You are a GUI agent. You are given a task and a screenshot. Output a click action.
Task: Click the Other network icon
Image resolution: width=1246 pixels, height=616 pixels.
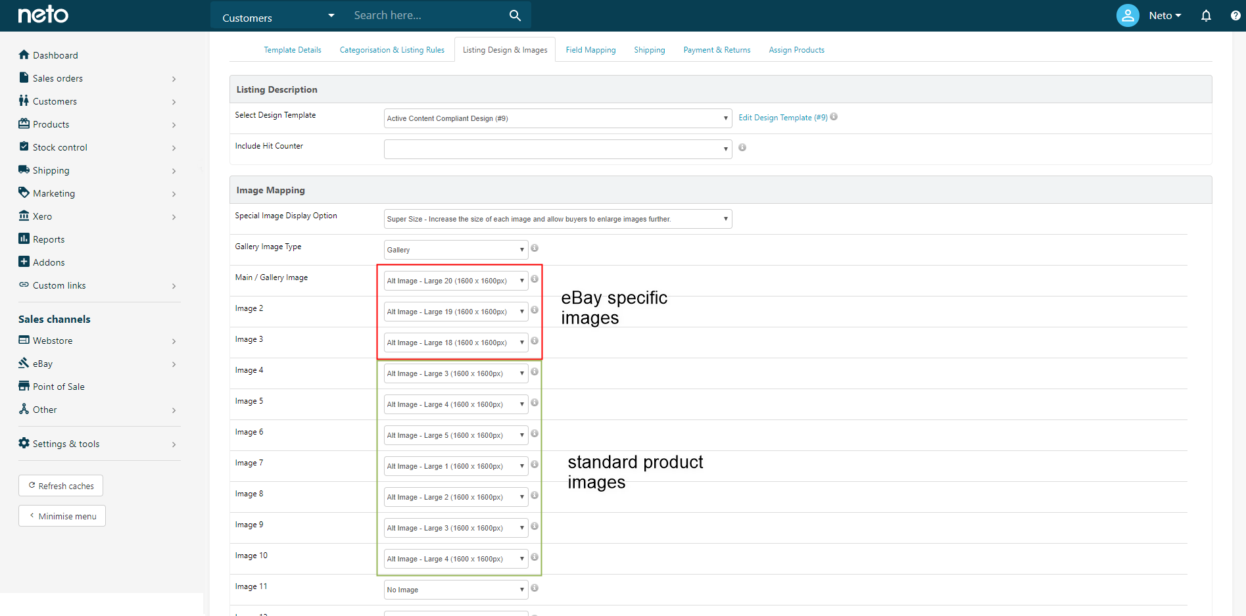tap(24, 409)
